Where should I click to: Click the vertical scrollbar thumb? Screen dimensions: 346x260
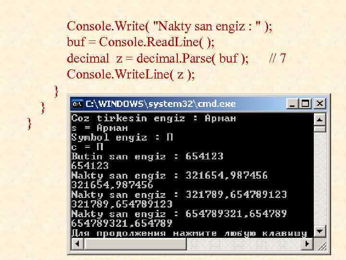point(320,129)
